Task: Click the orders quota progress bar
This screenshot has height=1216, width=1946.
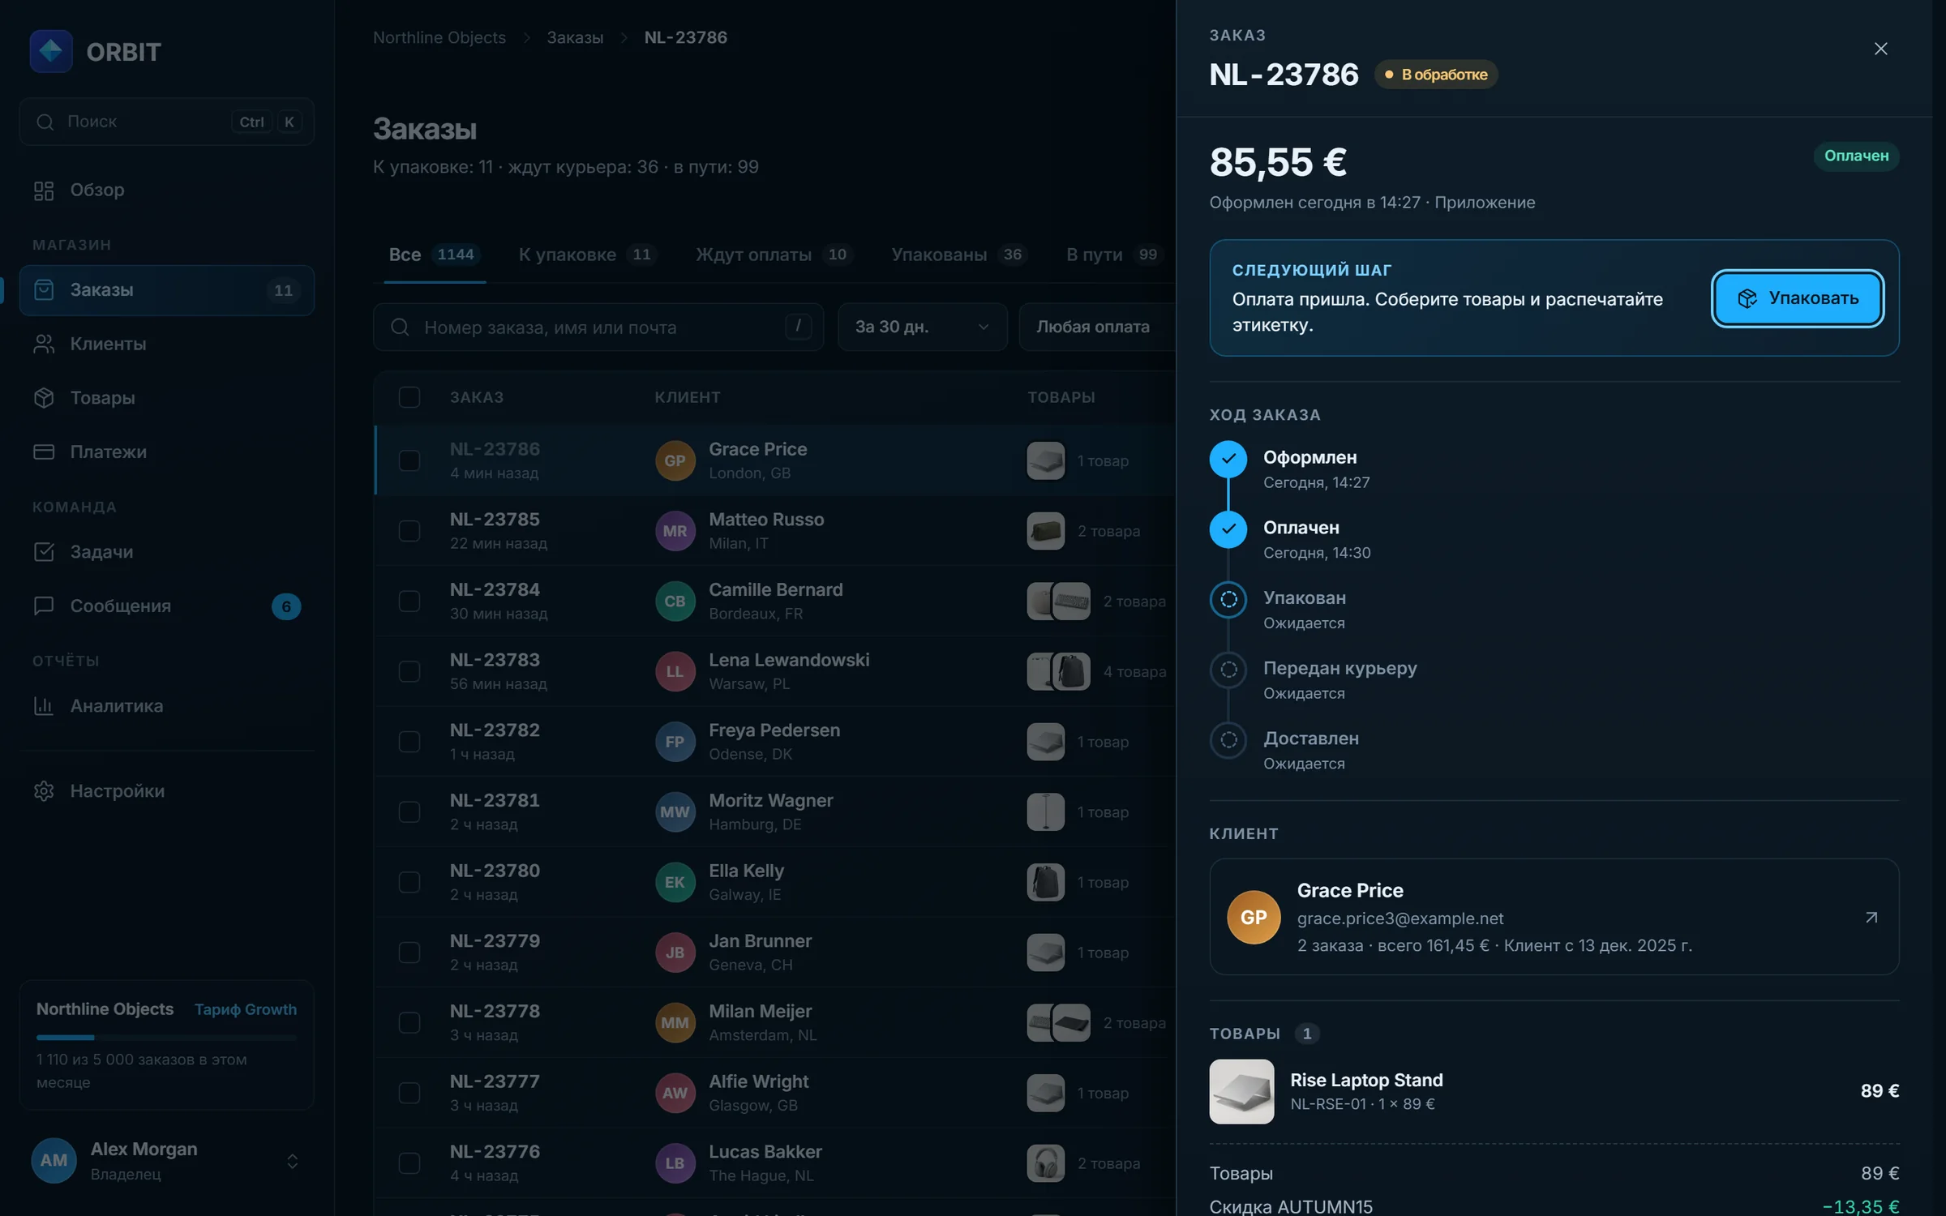Action: 166,1038
